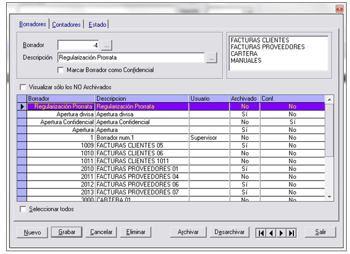This screenshot has height=254, width=350.
Task: Switch to the Borradores tab
Action: (x=33, y=24)
